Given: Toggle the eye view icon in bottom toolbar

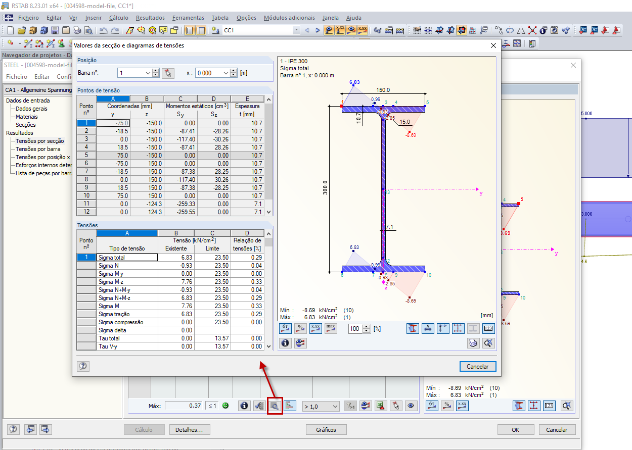Looking at the screenshot, I should (411, 406).
